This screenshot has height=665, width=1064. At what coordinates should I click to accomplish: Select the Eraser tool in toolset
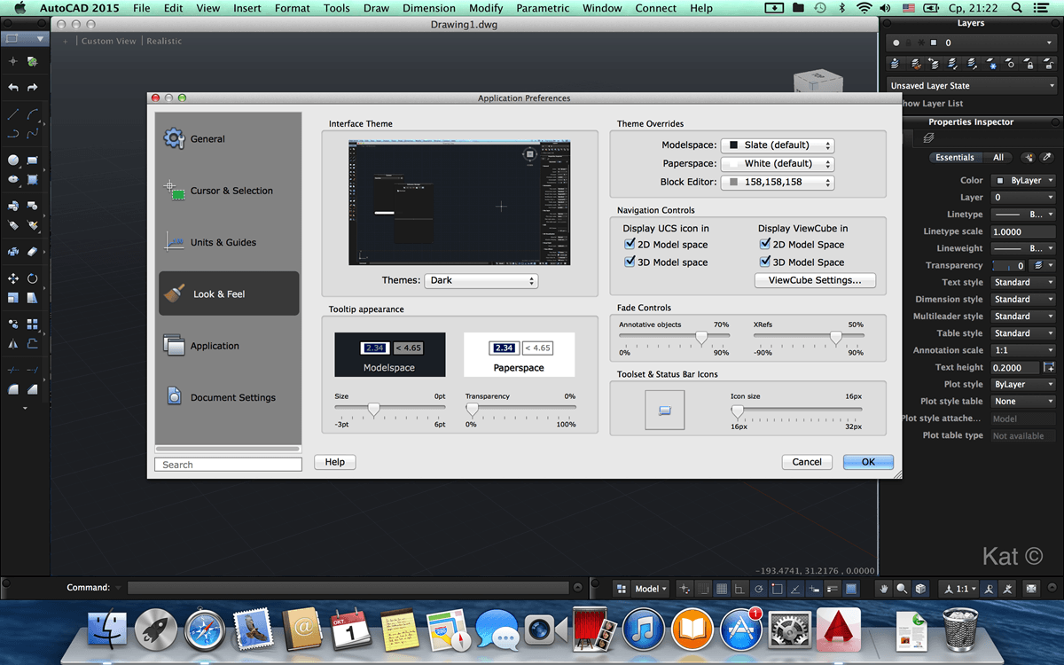(33, 252)
